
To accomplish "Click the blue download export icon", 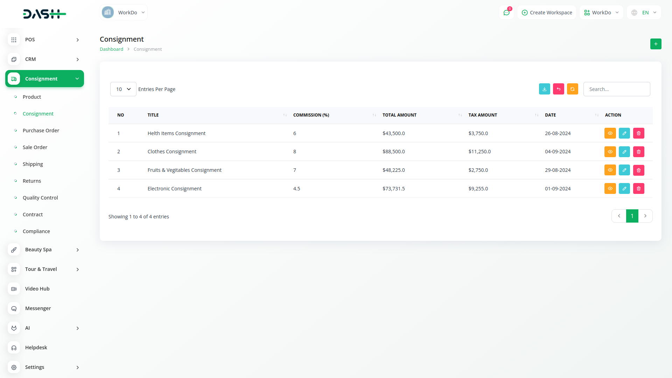I will [544, 89].
